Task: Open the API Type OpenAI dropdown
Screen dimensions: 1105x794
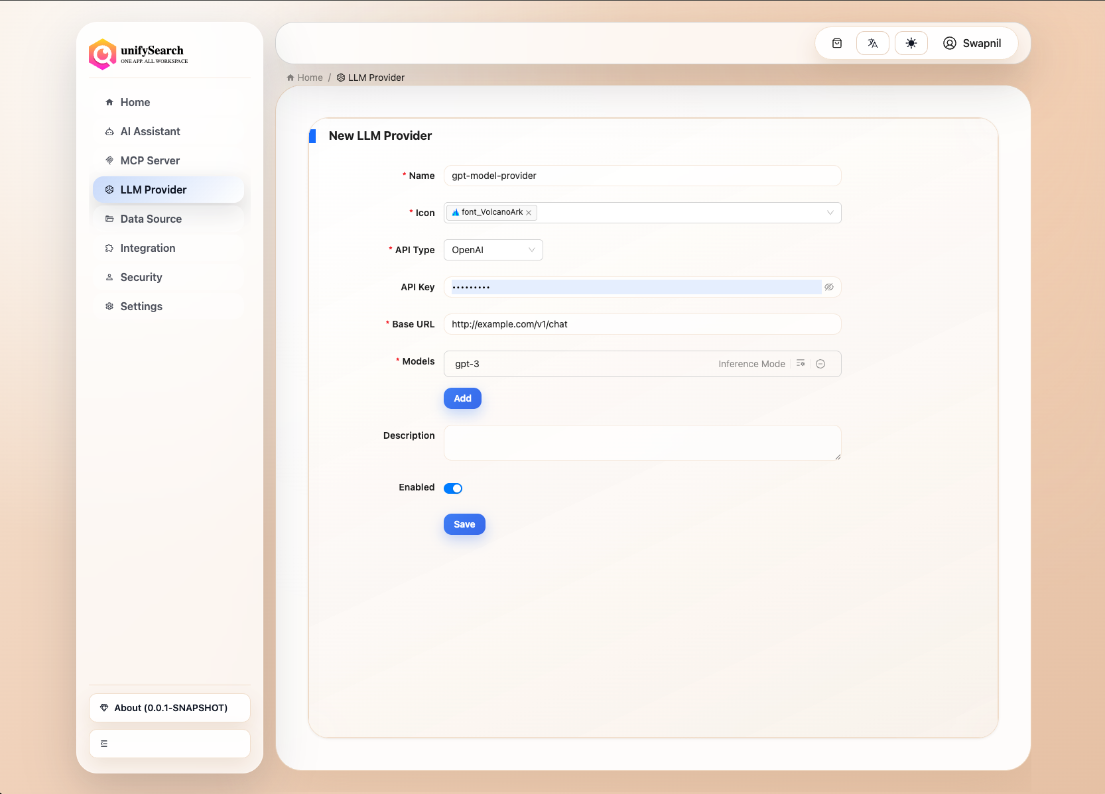Action: [493, 250]
